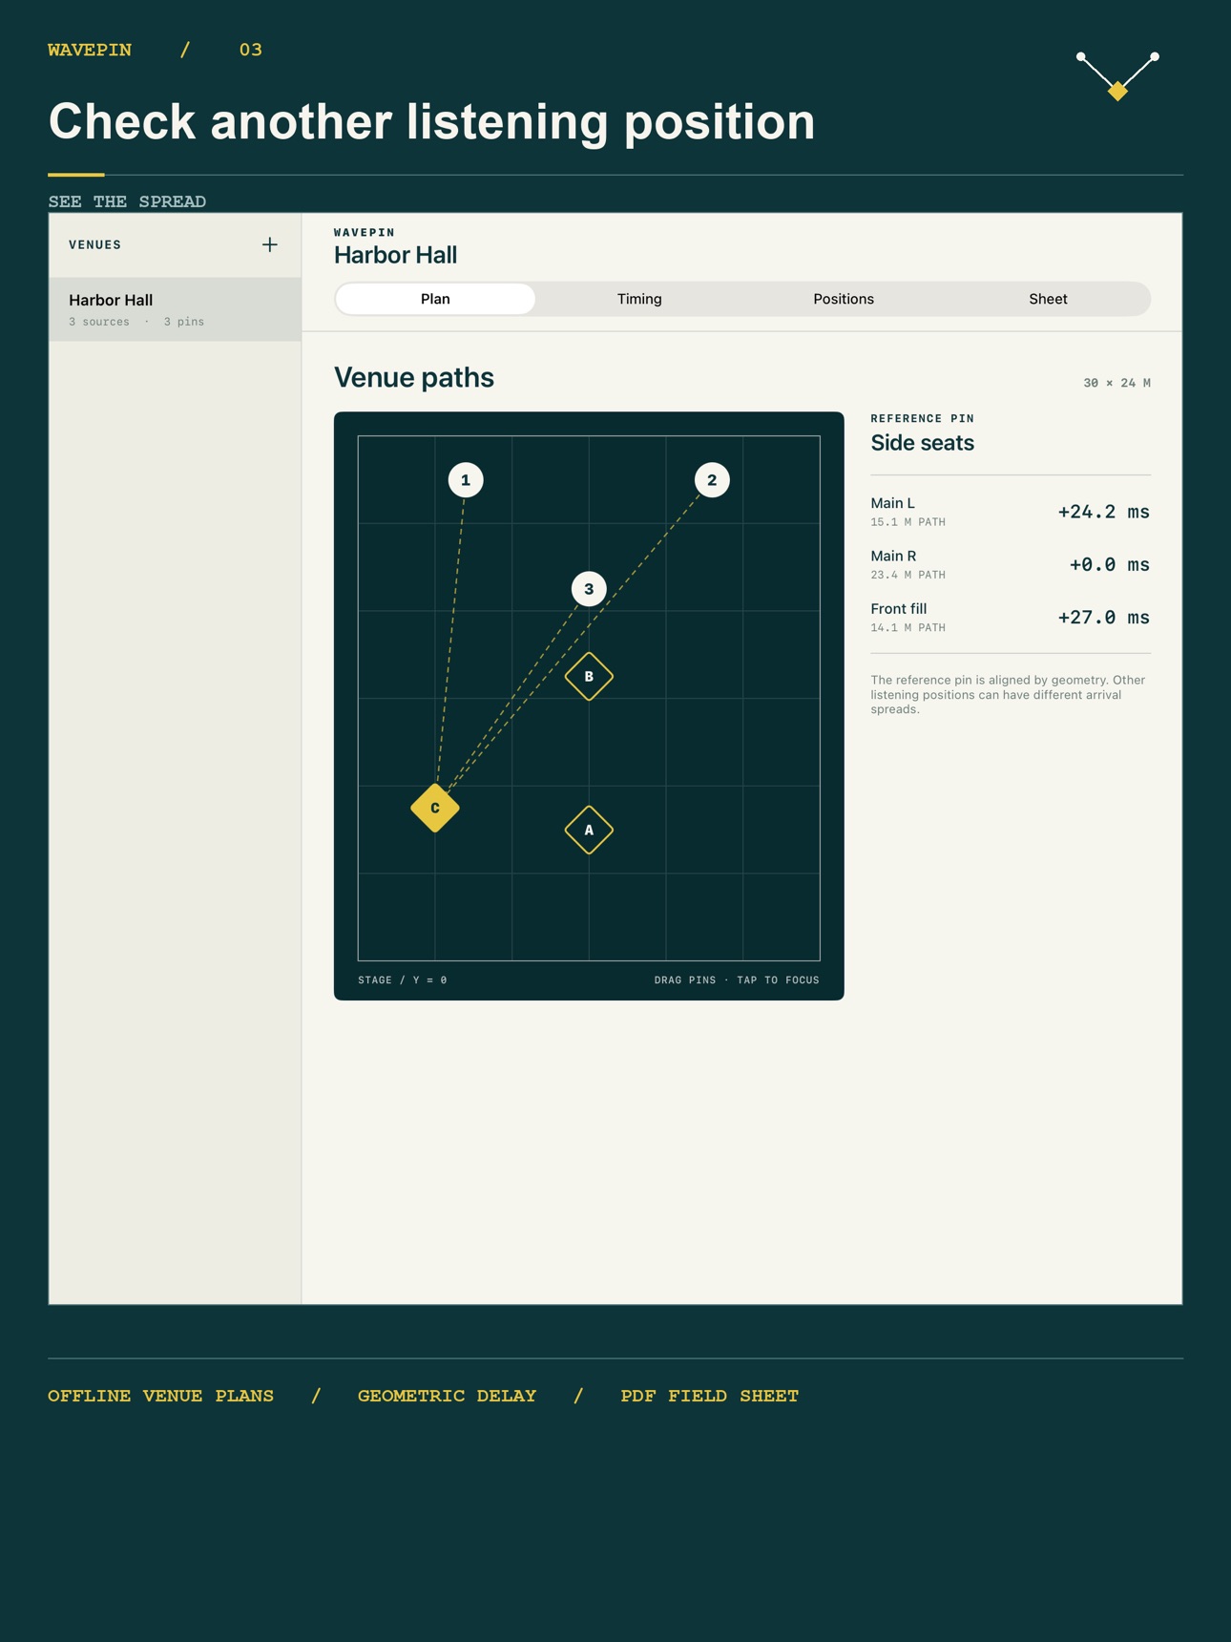Click the Main L delay row
Screen dimensions: 1231x1642
[1011, 512]
